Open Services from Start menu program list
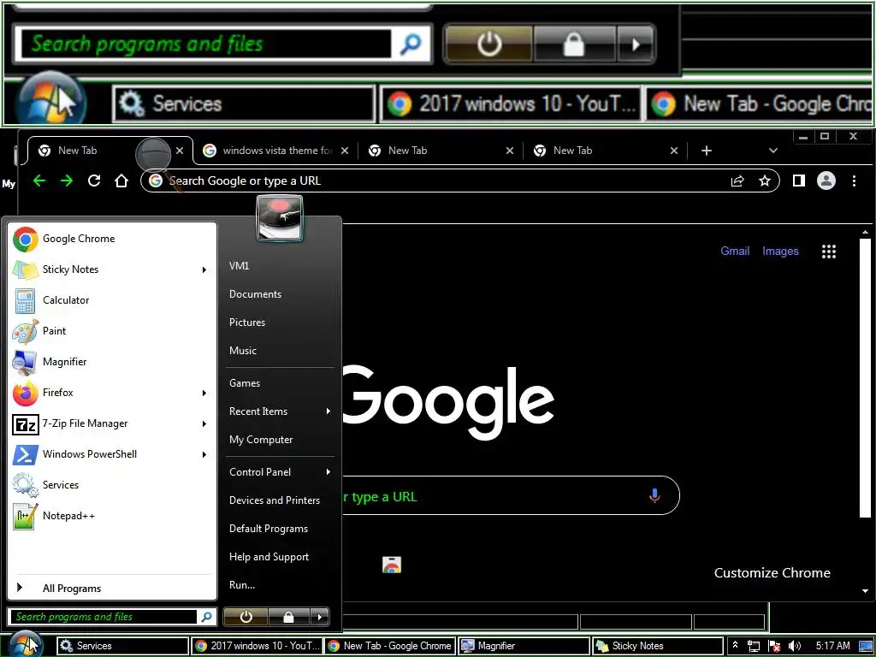876x657 pixels. [x=112, y=485]
